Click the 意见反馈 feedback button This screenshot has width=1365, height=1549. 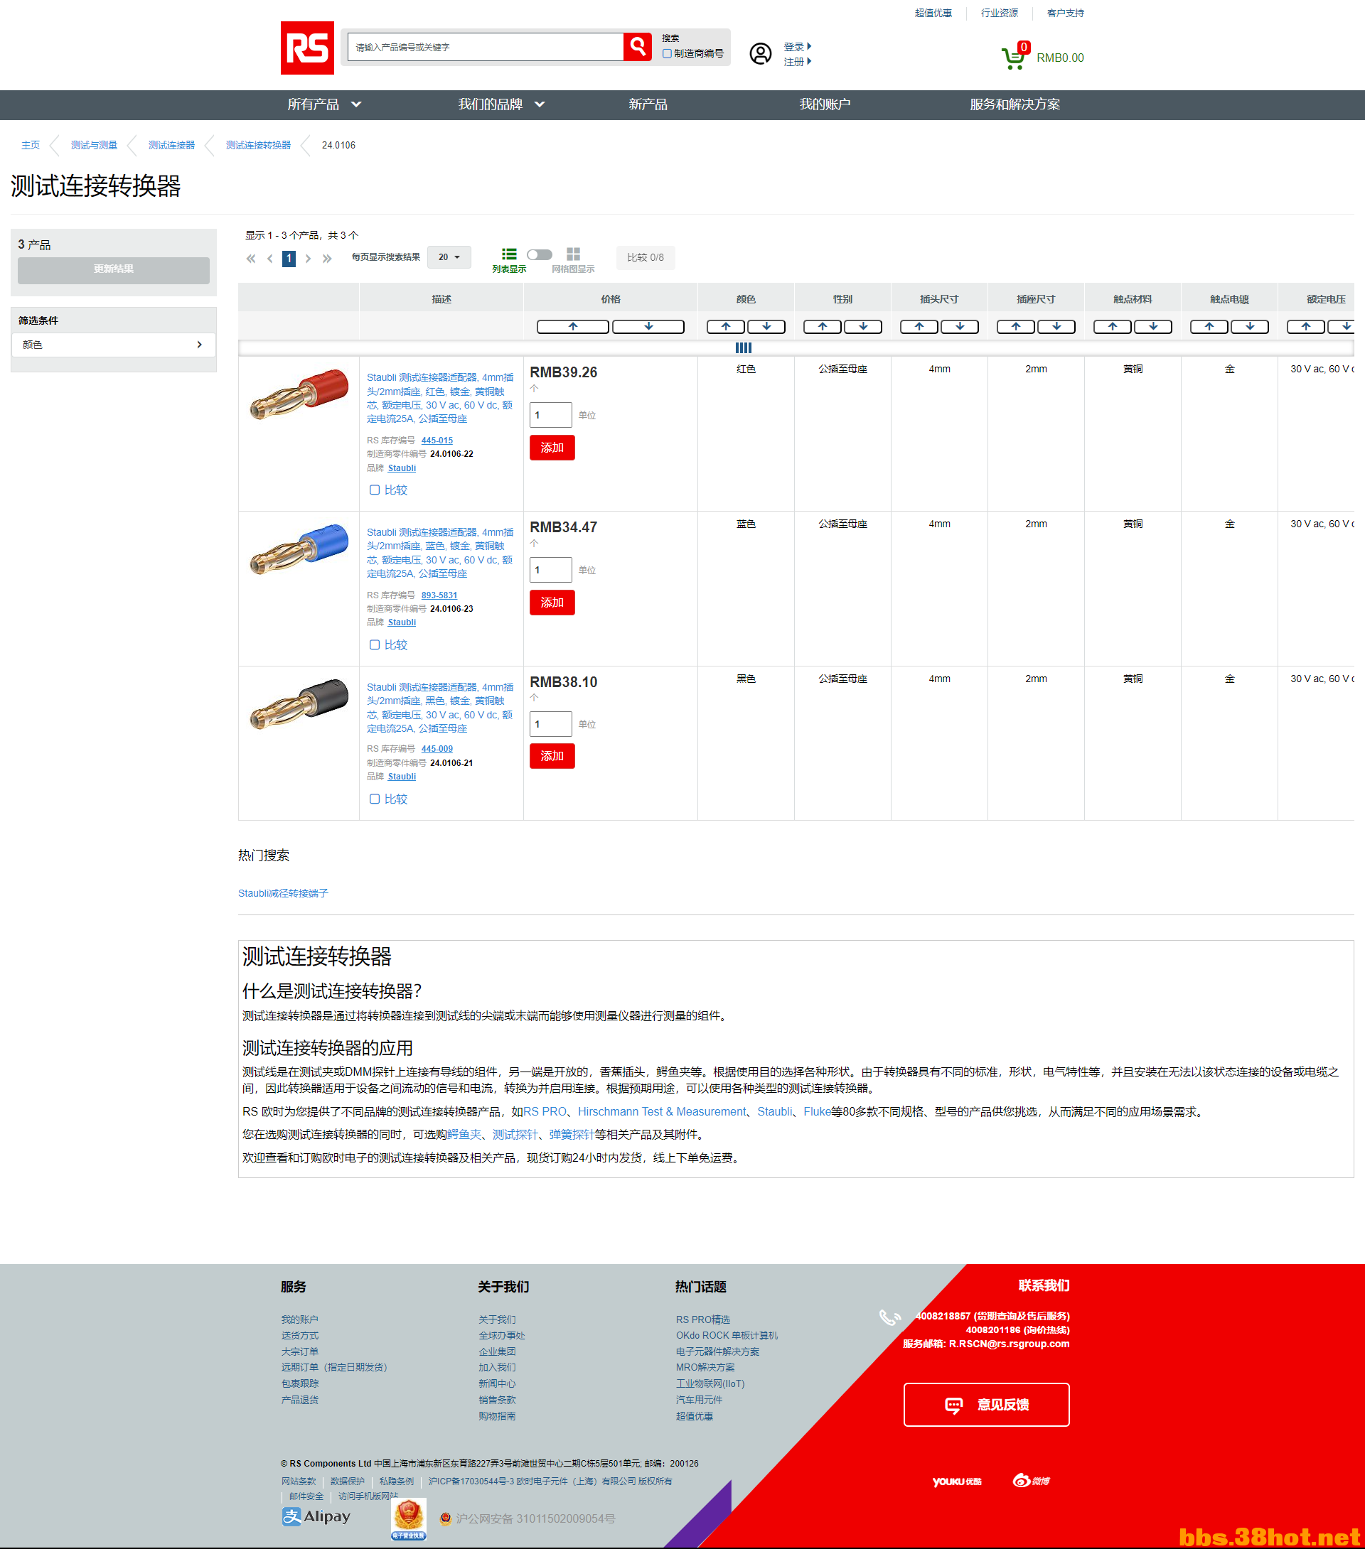pyautogui.click(x=987, y=1405)
